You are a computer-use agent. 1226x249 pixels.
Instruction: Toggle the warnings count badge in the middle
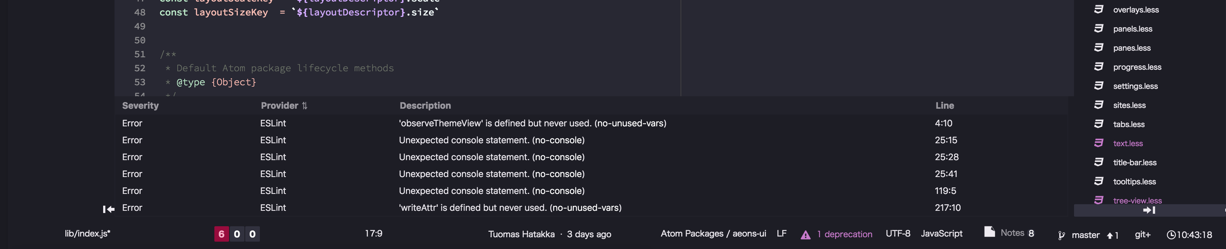tap(237, 234)
